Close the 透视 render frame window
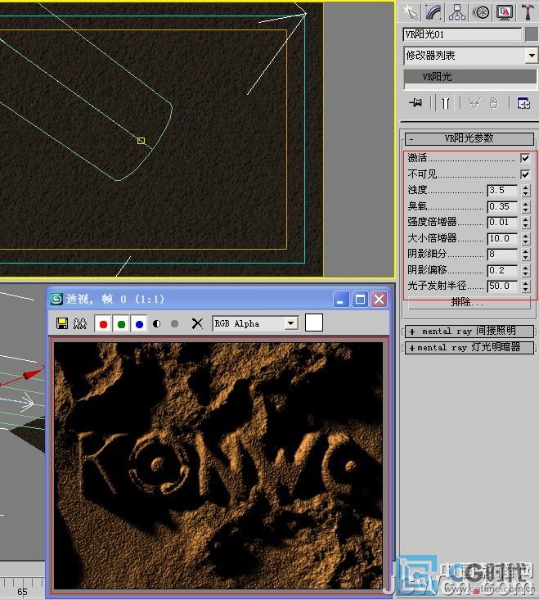 click(x=380, y=300)
